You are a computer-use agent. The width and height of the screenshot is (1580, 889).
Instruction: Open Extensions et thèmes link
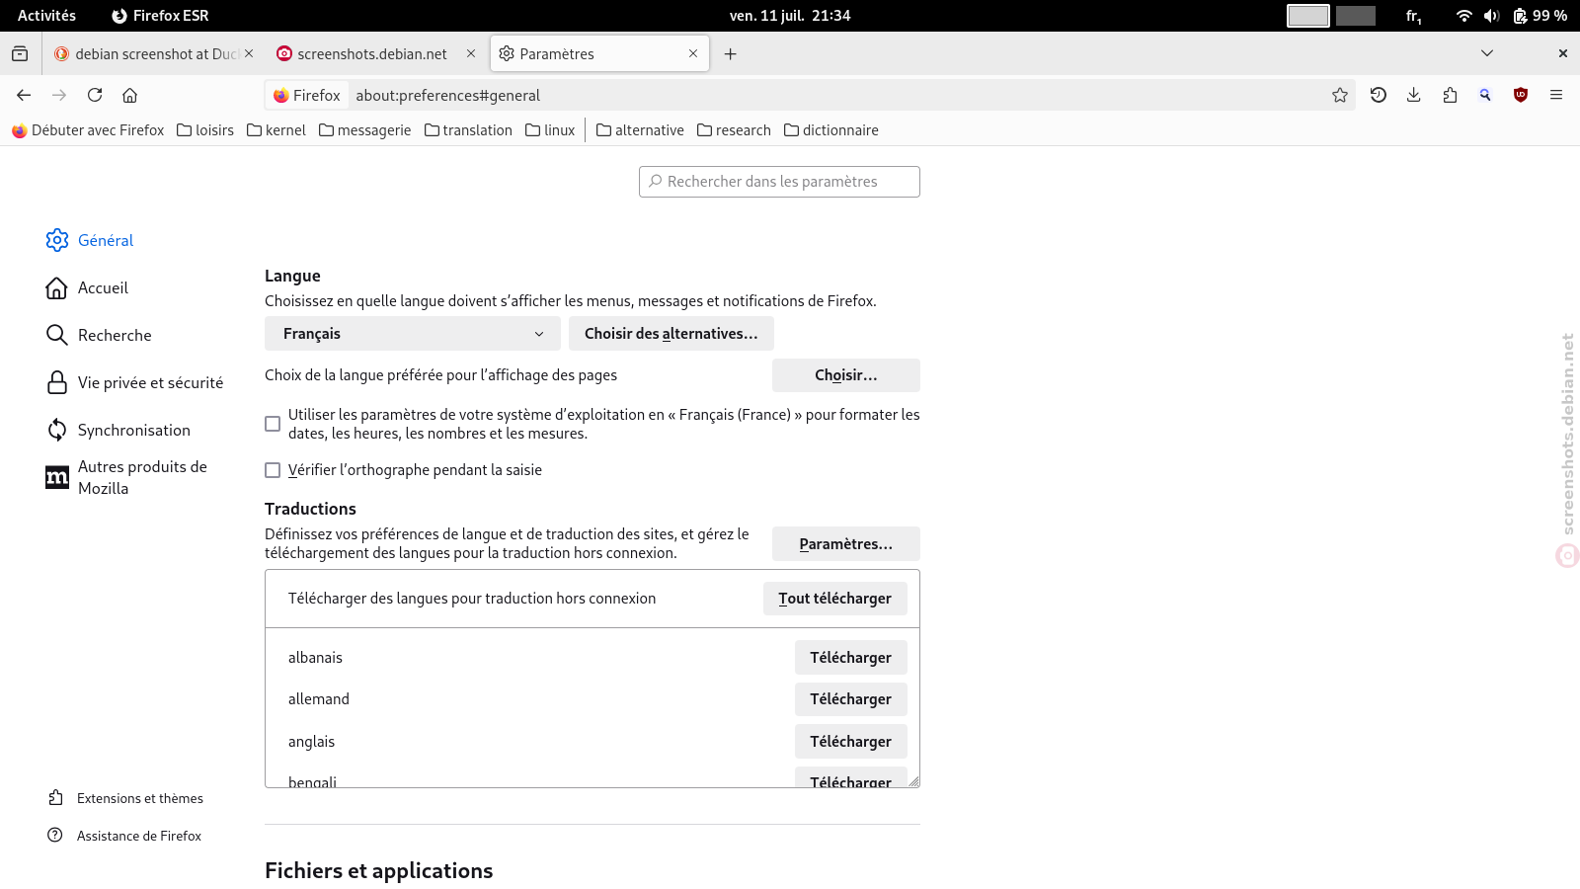pos(125,798)
